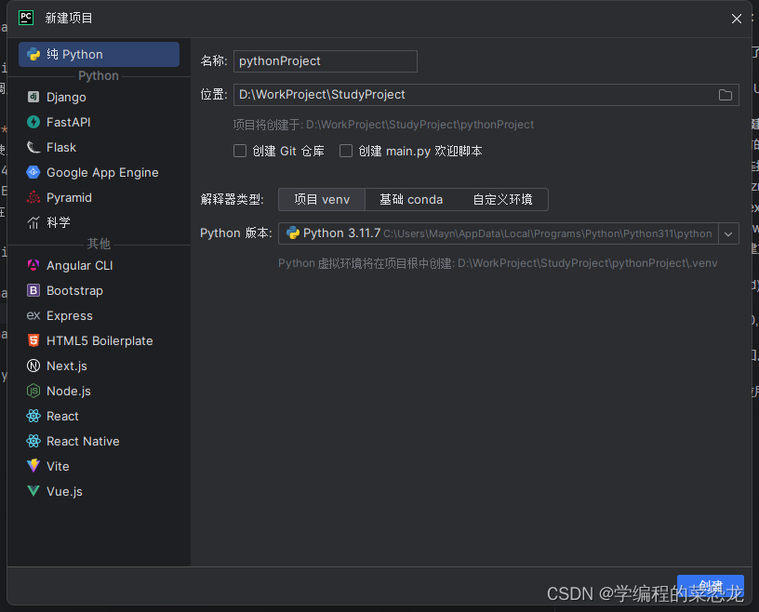Keep the 项目 venv interpreter tab
Viewport: 759px width, 612px height.
tap(321, 199)
